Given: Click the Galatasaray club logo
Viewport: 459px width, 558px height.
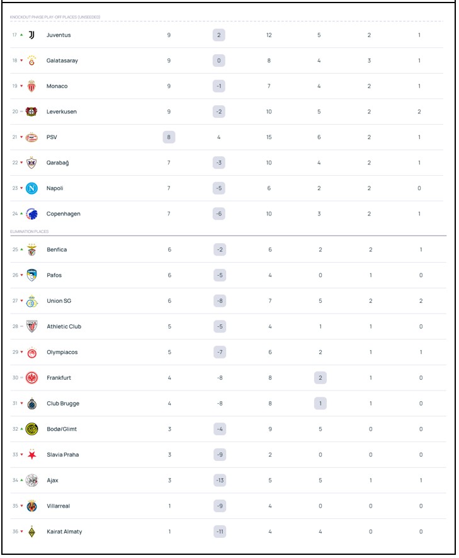Looking at the screenshot, I should point(31,61).
